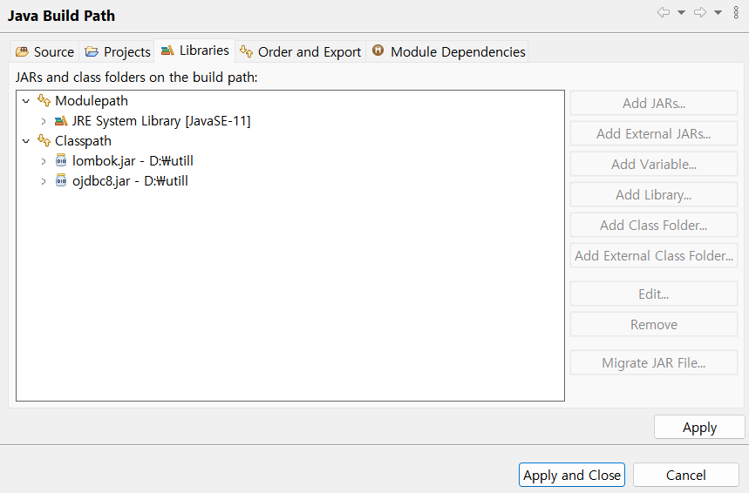Switch to the Source tab
The height and width of the screenshot is (493, 749).
tap(44, 51)
